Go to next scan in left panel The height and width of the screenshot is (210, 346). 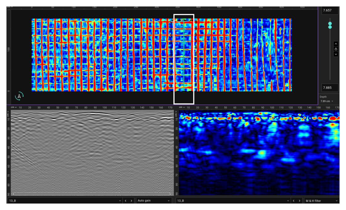click(132, 201)
